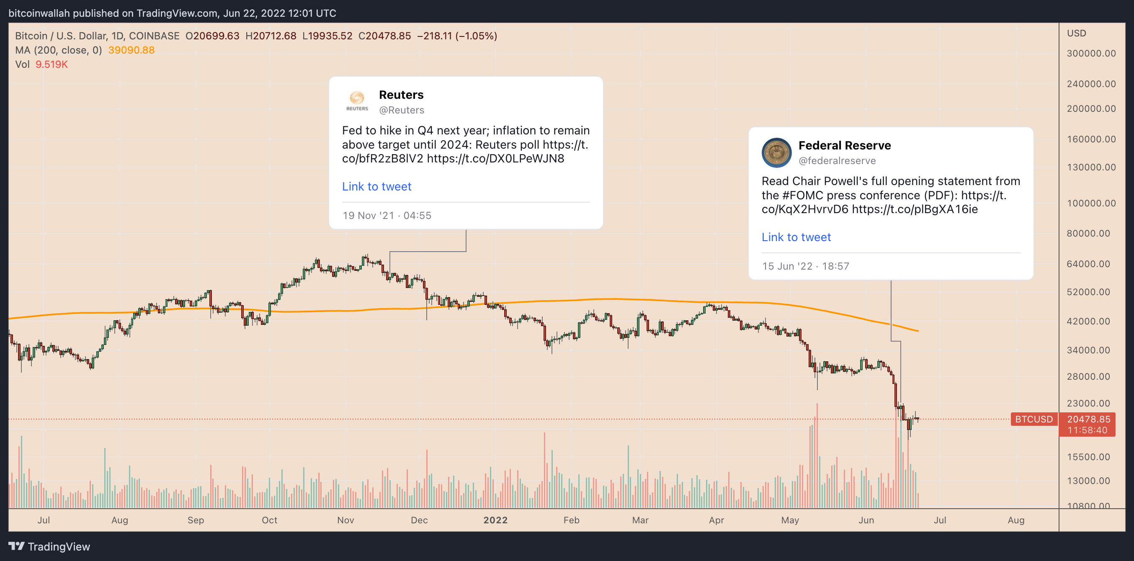The width and height of the screenshot is (1134, 561).
Task: Click the 19 Nov '21 tweet timestamp
Action: coord(387,216)
